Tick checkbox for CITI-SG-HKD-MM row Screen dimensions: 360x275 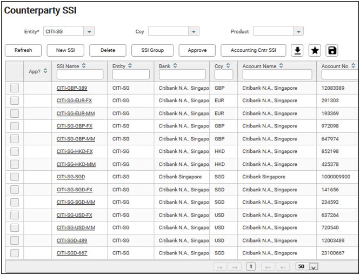coord(15,164)
